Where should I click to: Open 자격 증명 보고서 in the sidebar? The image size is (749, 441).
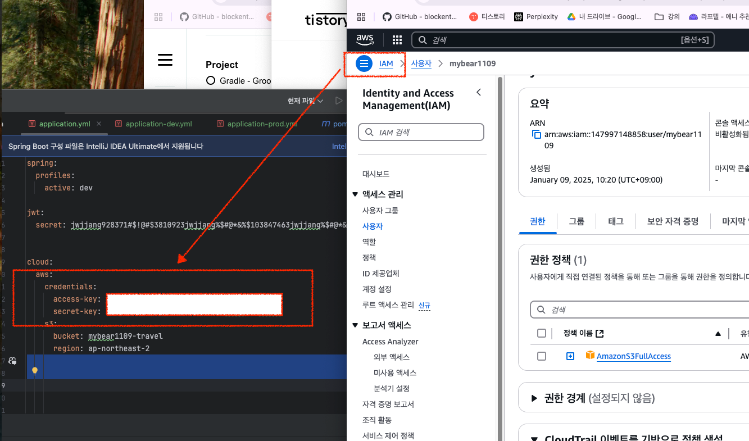pyautogui.click(x=388, y=404)
